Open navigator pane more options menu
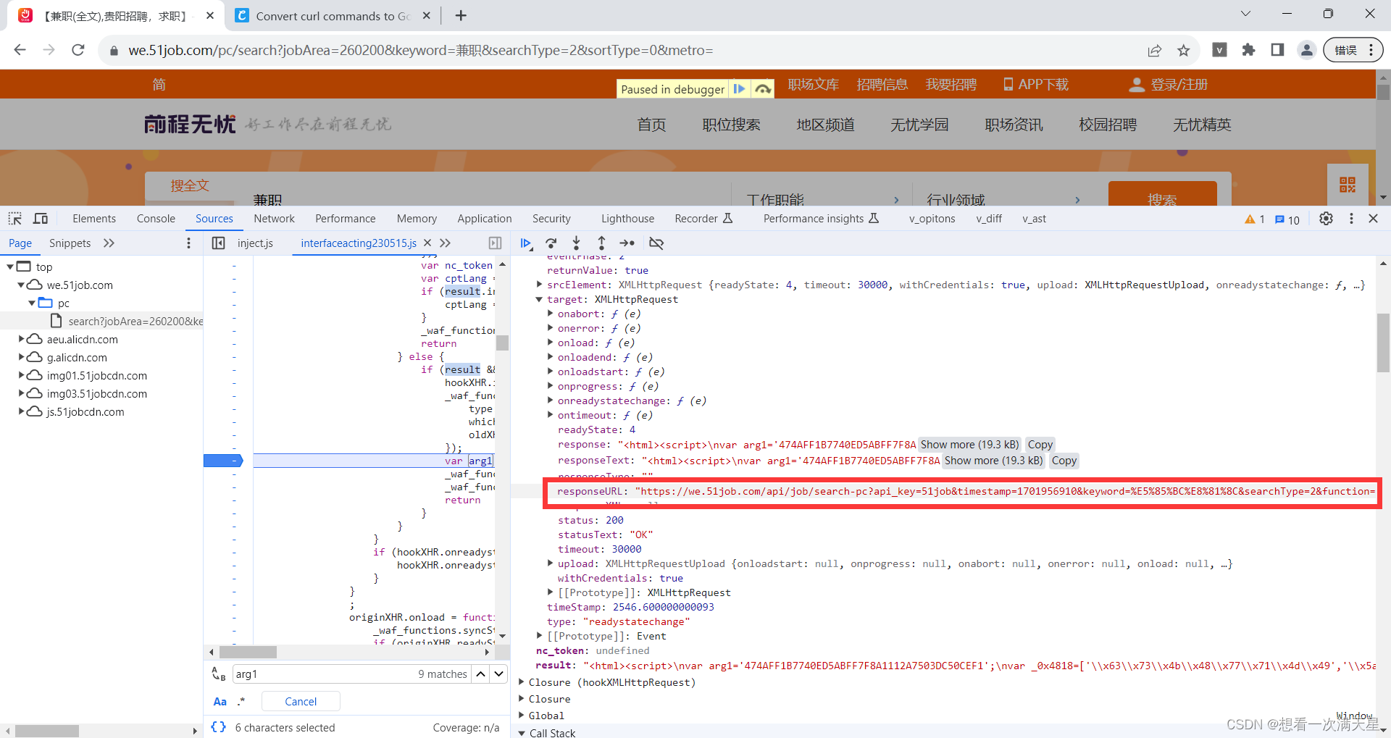 coord(188,243)
